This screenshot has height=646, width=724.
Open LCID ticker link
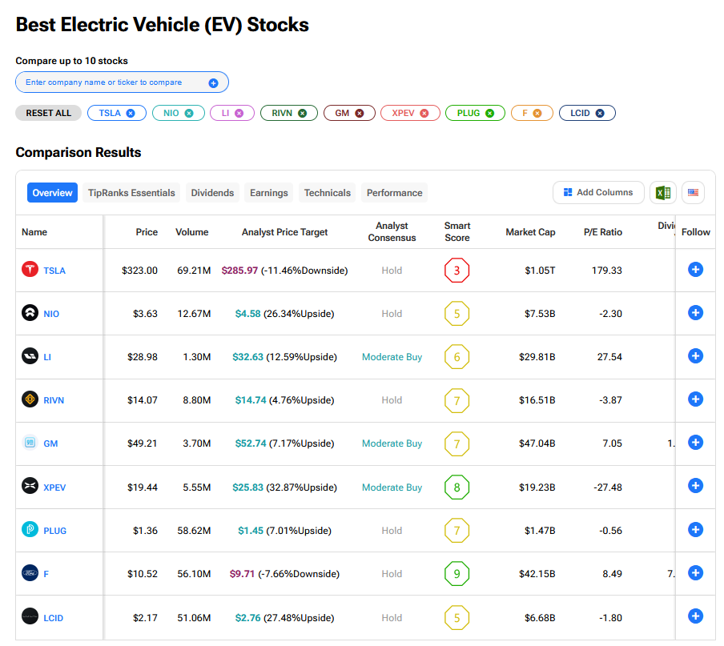[x=53, y=618]
